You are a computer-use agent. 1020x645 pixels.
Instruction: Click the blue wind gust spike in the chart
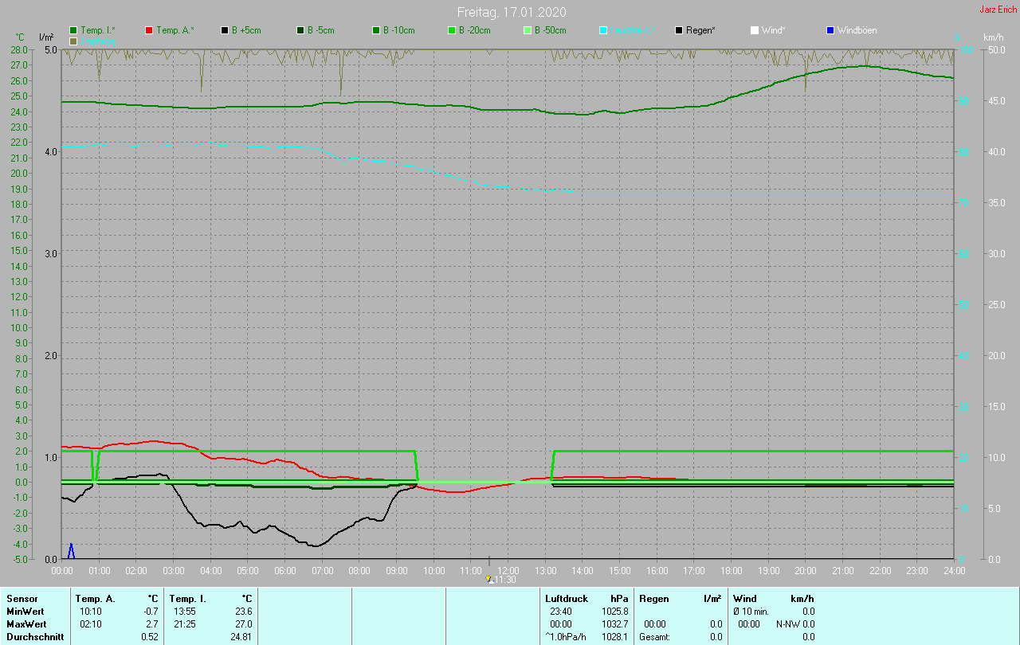click(x=71, y=550)
